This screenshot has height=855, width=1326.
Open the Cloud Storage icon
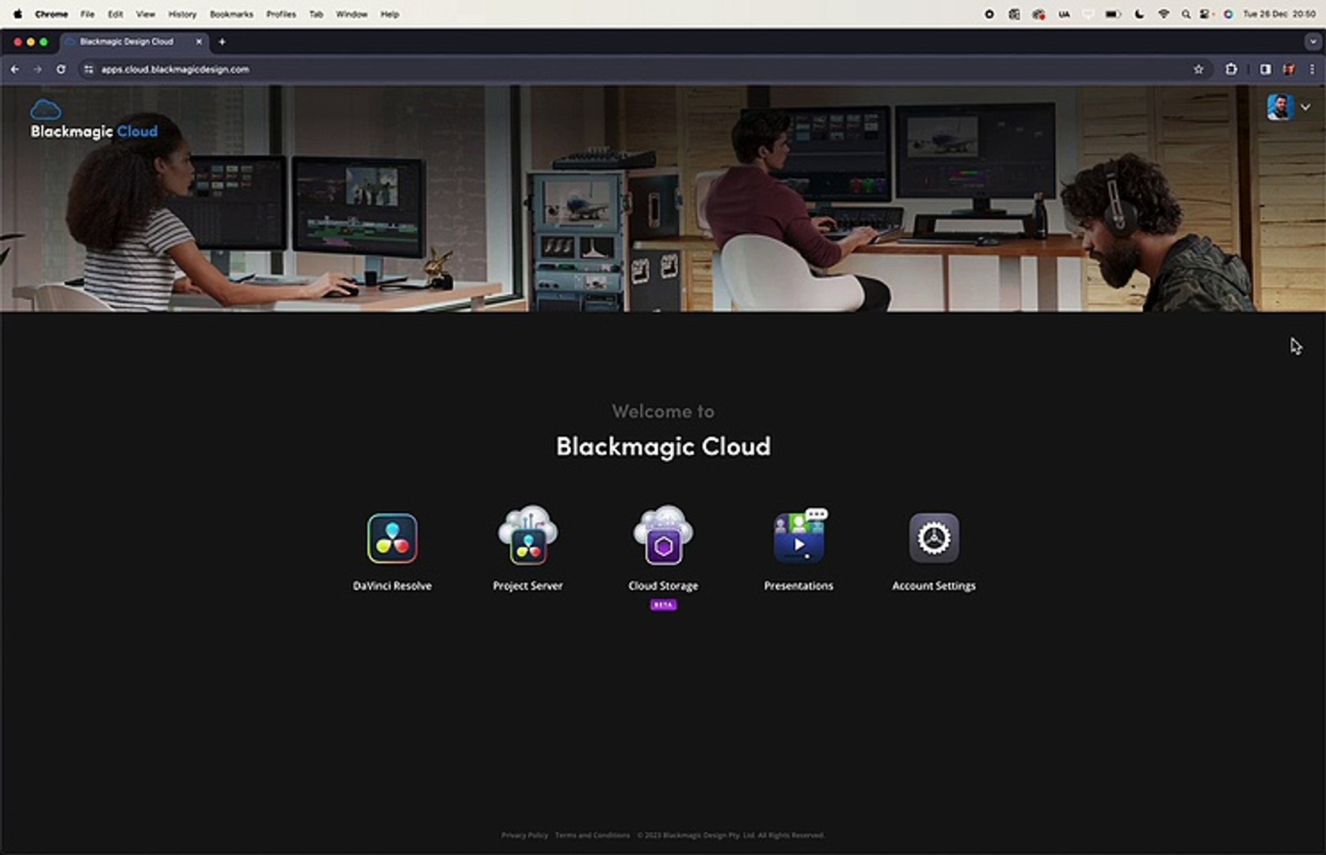[663, 536]
